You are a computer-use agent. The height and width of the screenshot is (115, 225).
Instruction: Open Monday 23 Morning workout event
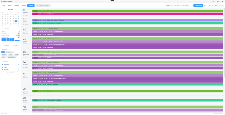127,29
